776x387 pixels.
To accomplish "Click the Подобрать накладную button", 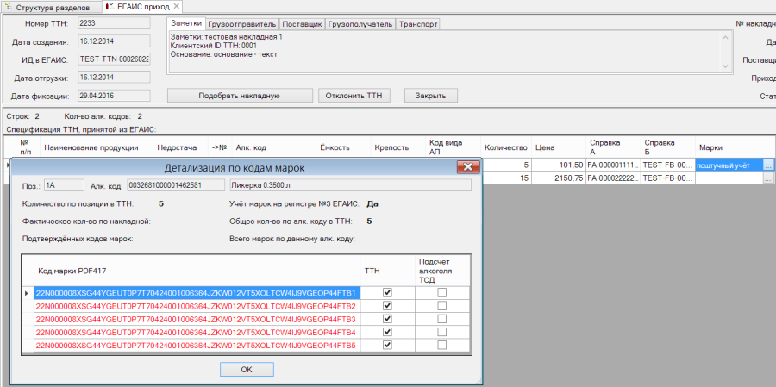I will (240, 96).
